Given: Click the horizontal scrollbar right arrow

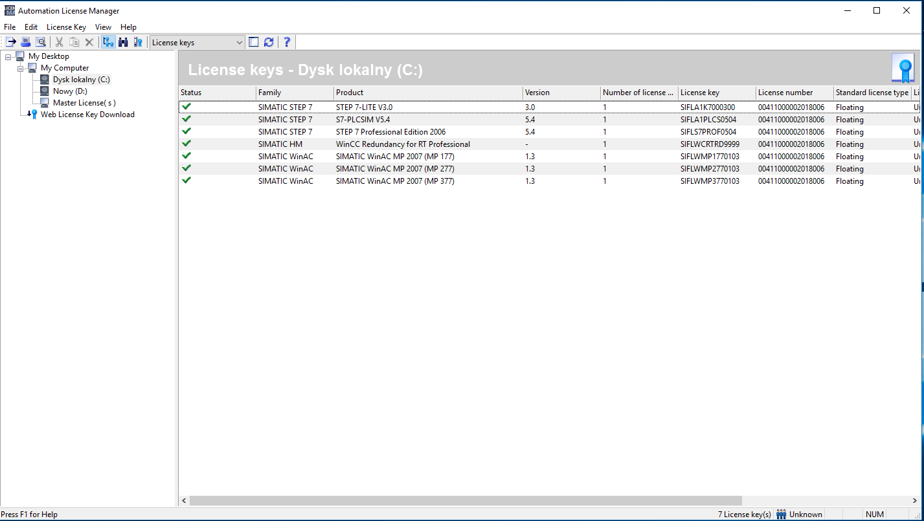Looking at the screenshot, I should tap(914, 501).
